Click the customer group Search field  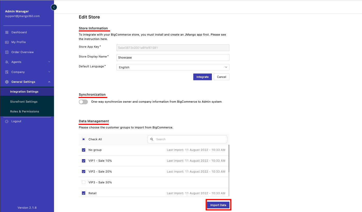click(190, 139)
